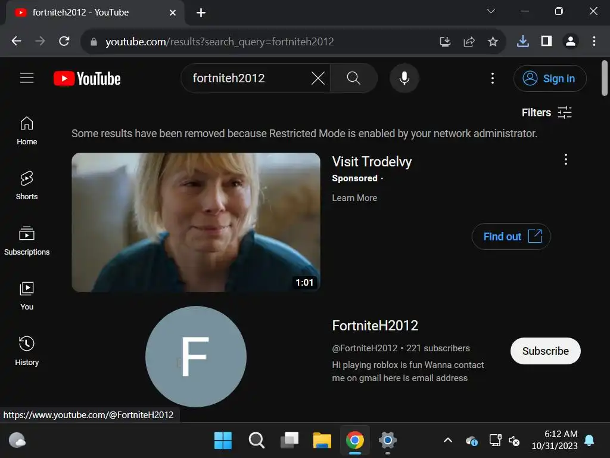Click the @FortniteH2012 handle text

click(x=365, y=348)
